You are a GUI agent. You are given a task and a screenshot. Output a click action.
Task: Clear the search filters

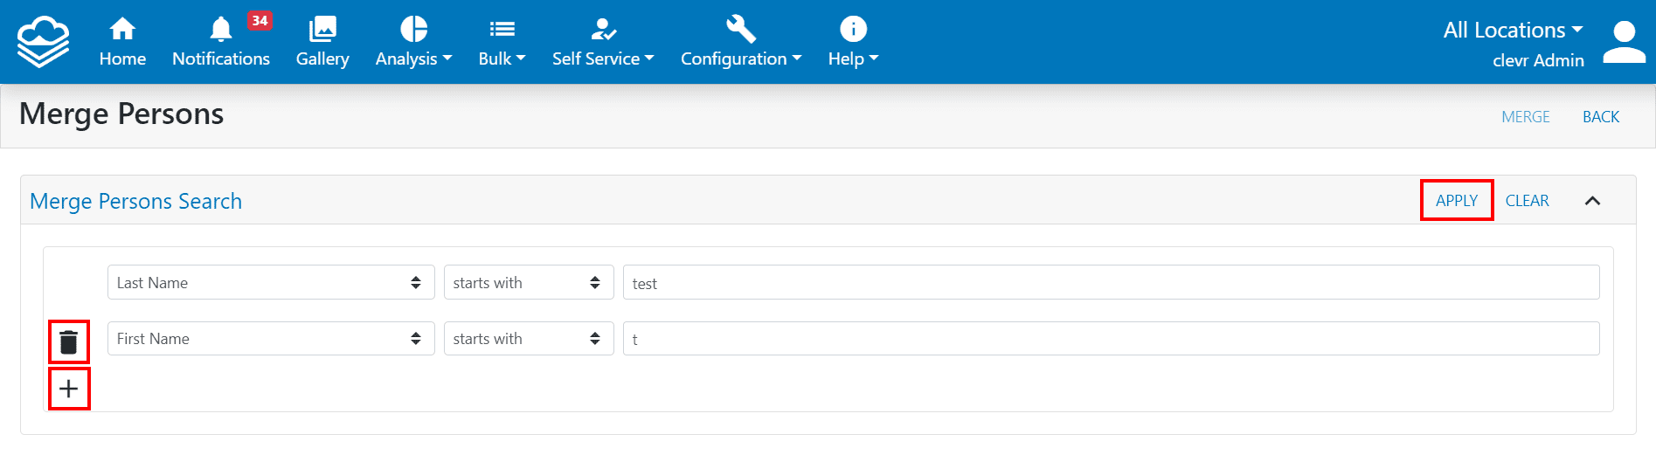pyautogui.click(x=1527, y=201)
